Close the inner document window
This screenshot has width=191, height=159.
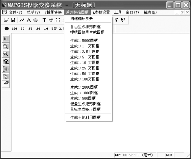187,12
